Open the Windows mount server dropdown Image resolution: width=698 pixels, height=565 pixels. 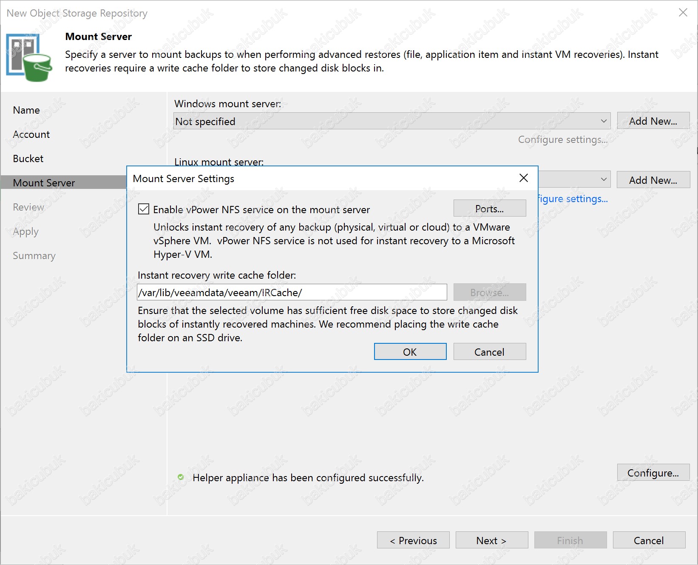pos(392,121)
